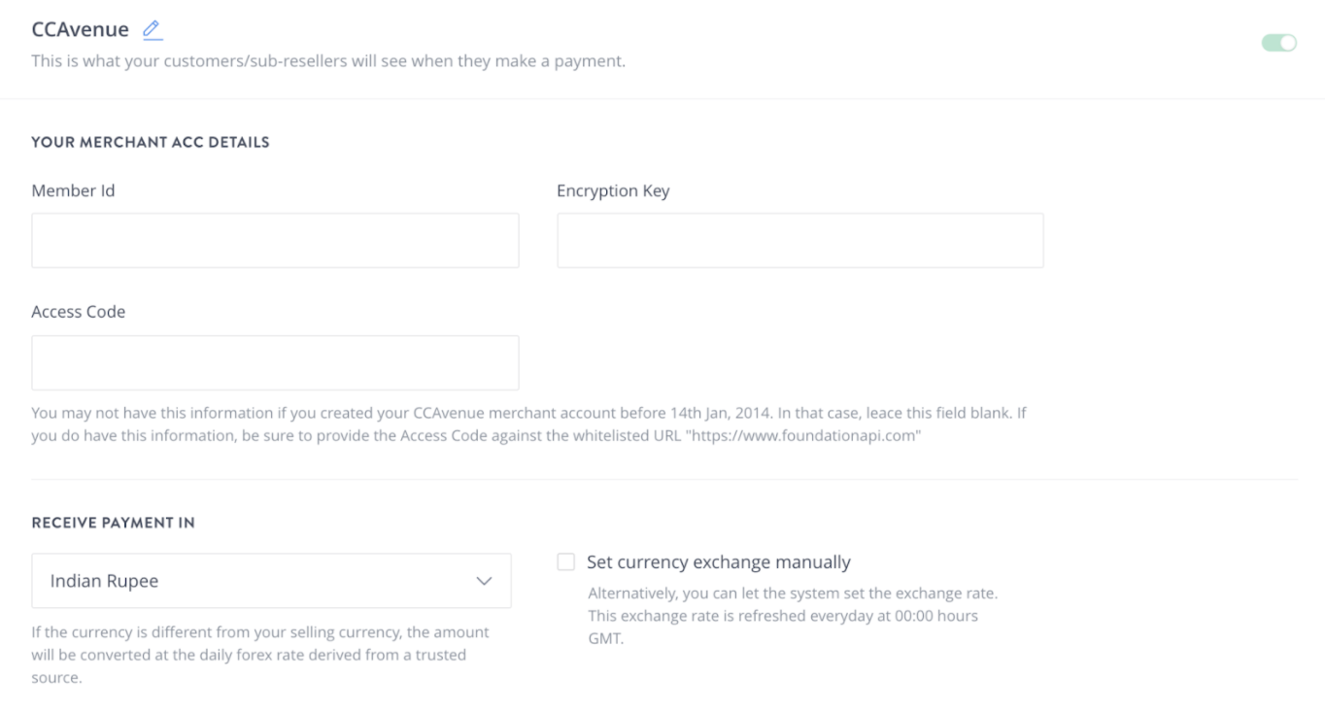Click the Encryption Key field label
1325x713 pixels.
[613, 190]
